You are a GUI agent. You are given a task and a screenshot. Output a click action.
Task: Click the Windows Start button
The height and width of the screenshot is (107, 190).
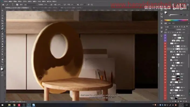click(2, 105)
